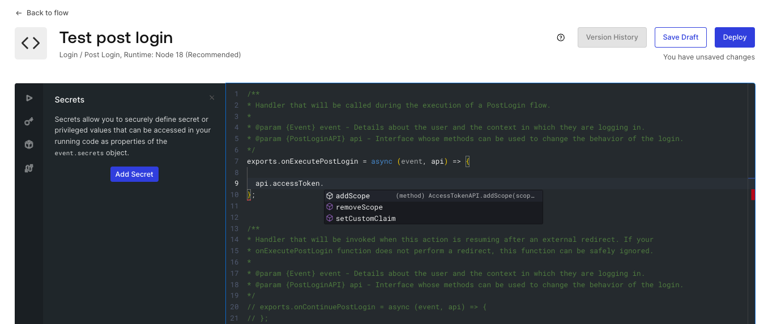
Task: Click the code brackets action icon
Action: (31, 43)
